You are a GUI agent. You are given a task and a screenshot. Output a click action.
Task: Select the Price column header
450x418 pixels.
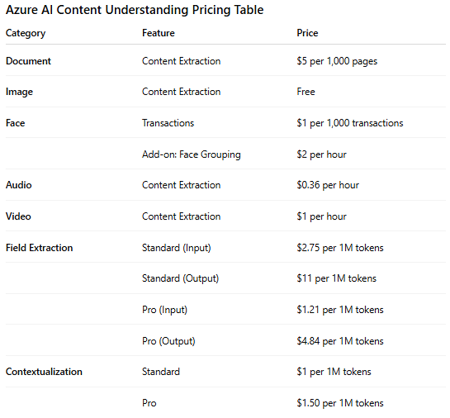pos(307,33)
